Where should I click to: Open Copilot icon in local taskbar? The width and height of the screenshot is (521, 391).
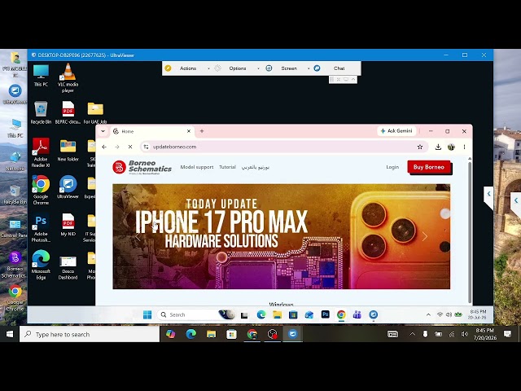[x=170, y=334]
